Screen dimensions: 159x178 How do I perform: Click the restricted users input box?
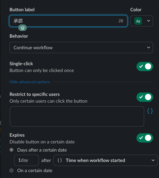click(x=77, y=116)
